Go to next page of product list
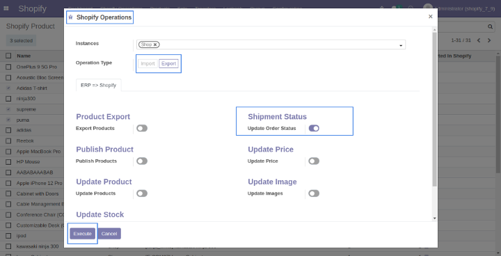Image resolution: width=501 pixels, height=256 pixels. click(489, 40)
